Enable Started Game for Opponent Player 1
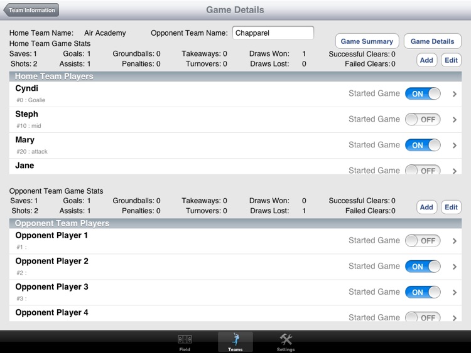The height and width of the screenshot is (353, 471). (x=423, y=241)
